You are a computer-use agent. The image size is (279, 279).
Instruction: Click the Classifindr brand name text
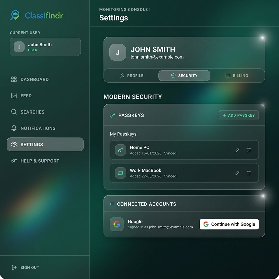(x=44, y=16)
